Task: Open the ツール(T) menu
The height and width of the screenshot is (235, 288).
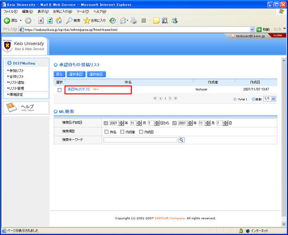Action: pos(83,11)
